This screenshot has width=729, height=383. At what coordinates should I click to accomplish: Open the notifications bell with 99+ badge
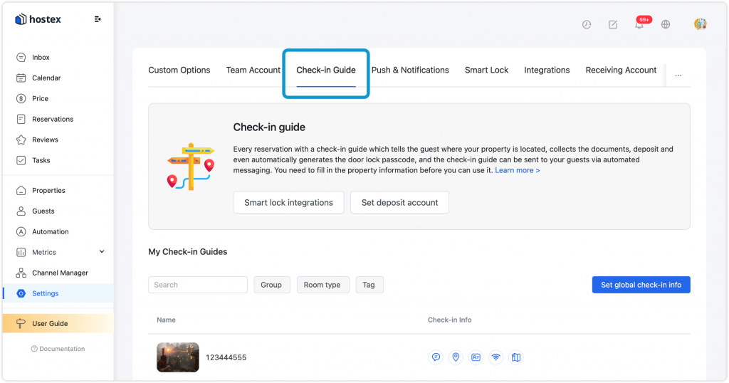(x=640, y=24)
